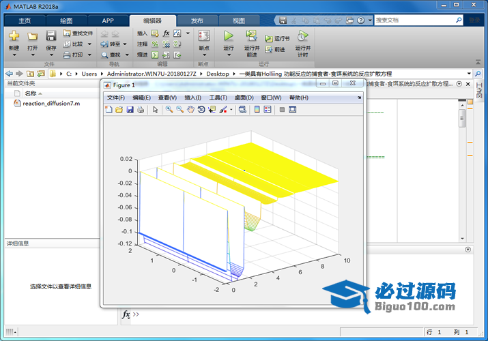Open Figure Insert (插入) menu
This screenshot has height=341, width=488.
point(192,98)
